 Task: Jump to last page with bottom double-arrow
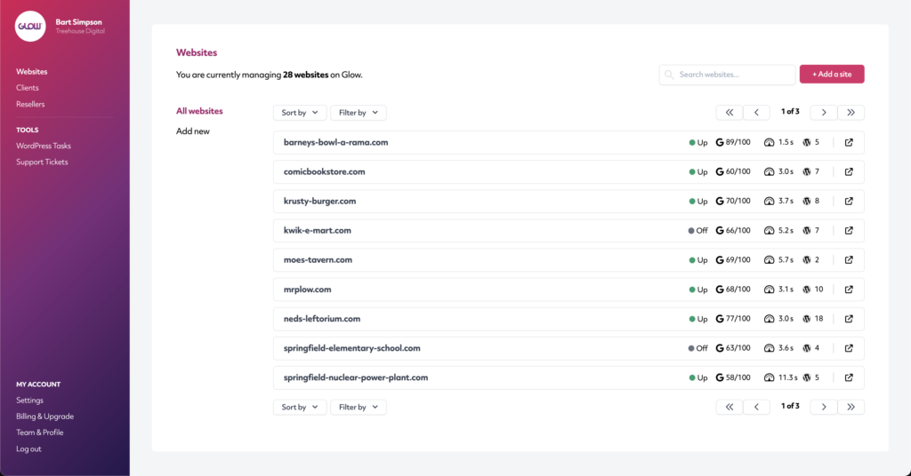pyautogui.click(x=851, y=407)
